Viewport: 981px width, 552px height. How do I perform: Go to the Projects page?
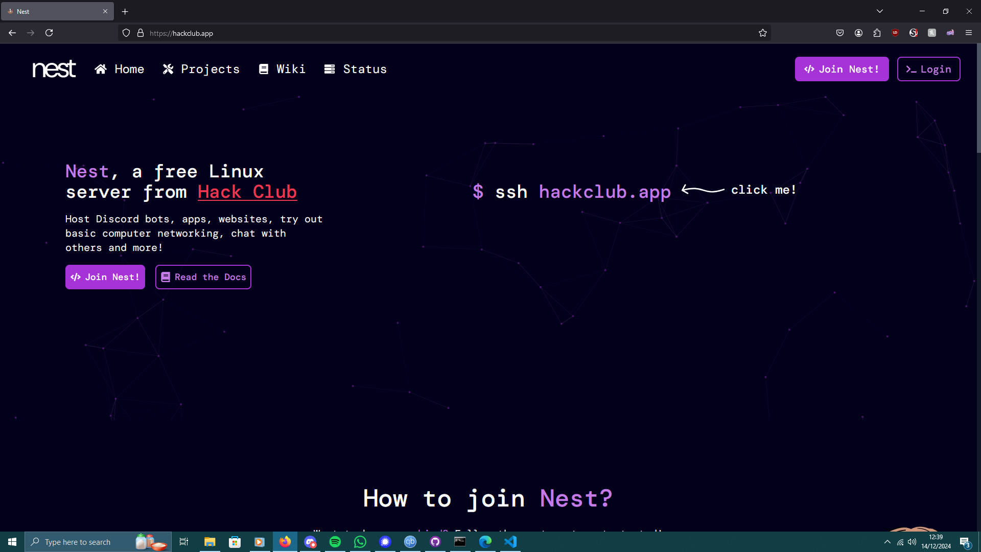click(x=201, y=69)
